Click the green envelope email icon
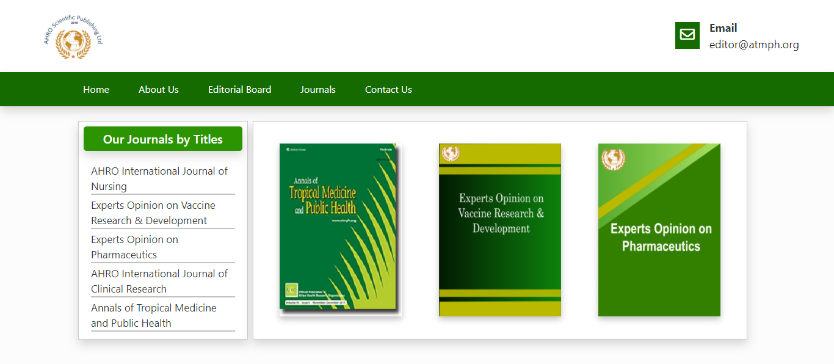 pos(687,35)
